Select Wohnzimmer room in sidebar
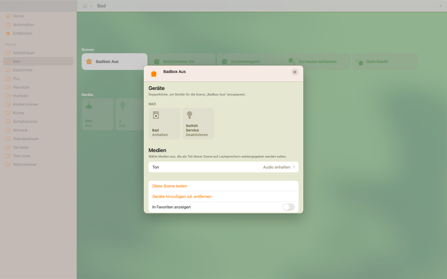This screenshot has width=447, height=279. click(25, 165)
